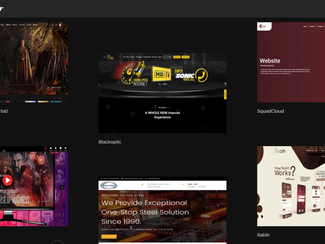
Task: Click the partial logo in the site header
Action: (x=2, y=9)
